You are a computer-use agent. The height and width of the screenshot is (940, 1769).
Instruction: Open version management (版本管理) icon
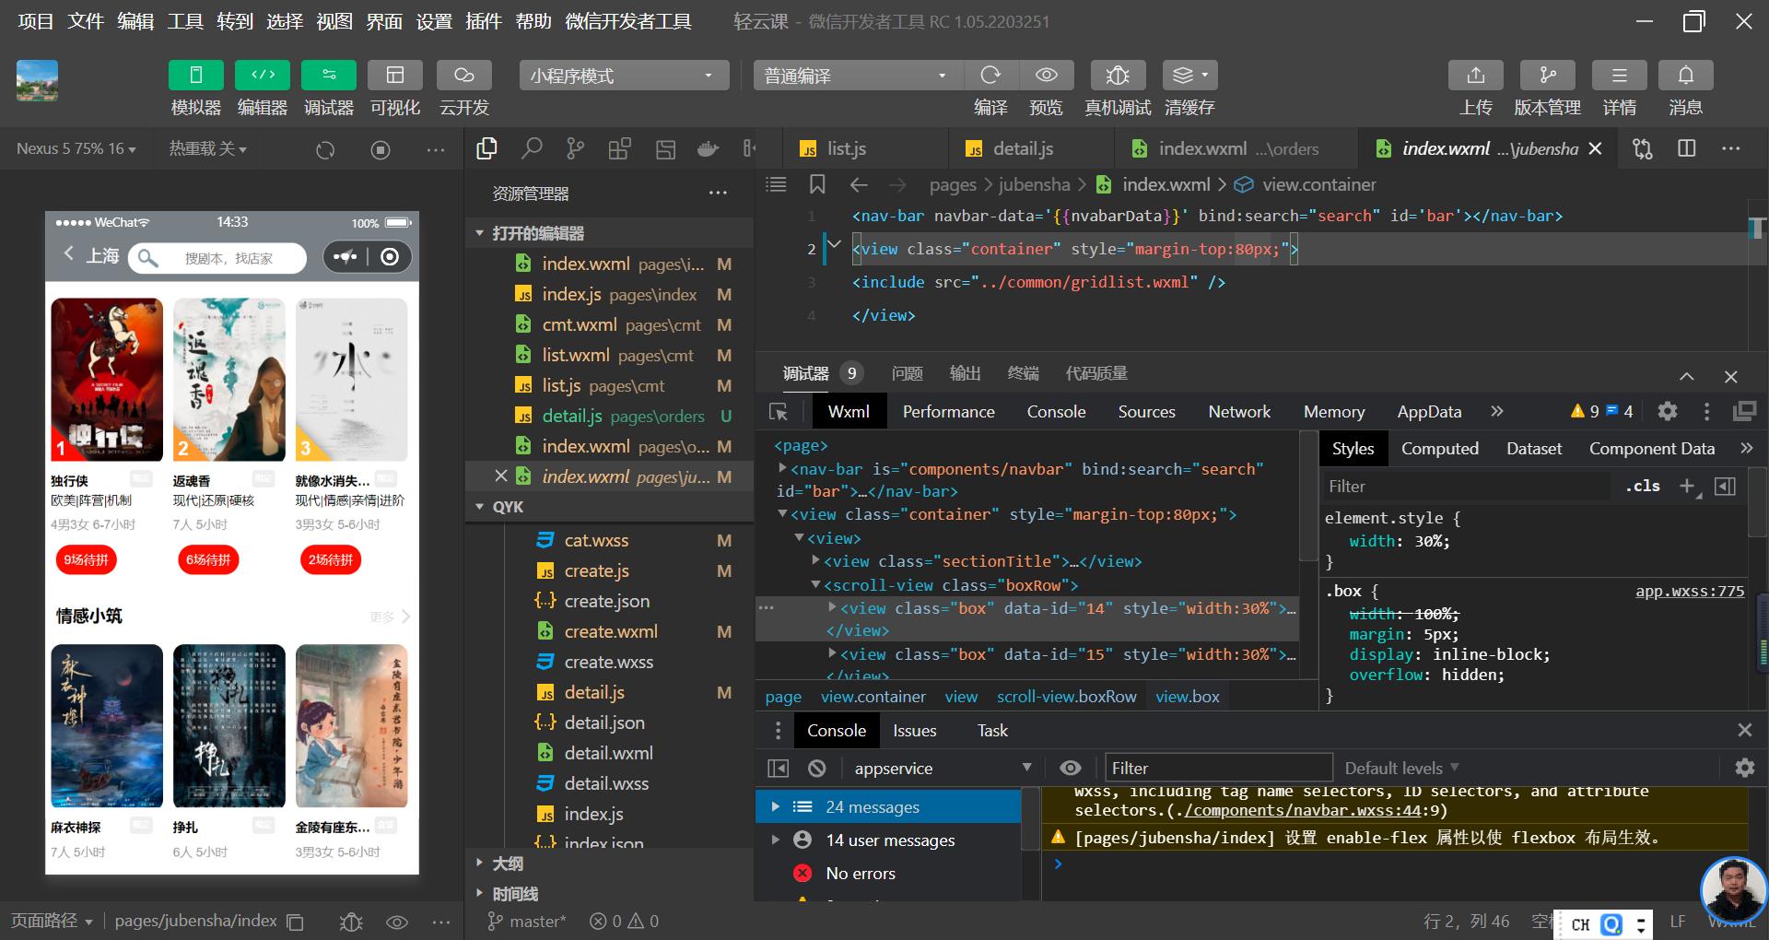pyautogui.click(x=1547, y=76)
